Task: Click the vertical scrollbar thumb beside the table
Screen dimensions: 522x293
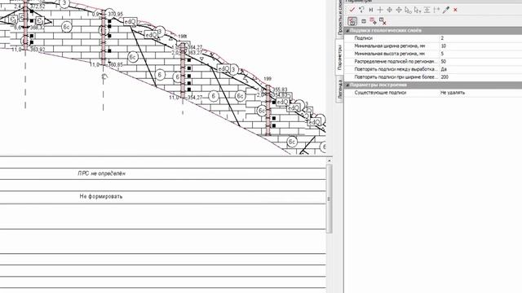Action: [330, 199]
